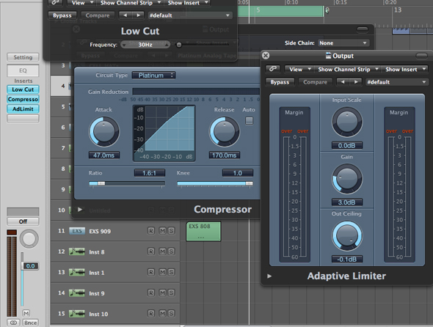The width and height of the screenshot is (433, 327).
Task: Go to next preset in Low Cut
Action: point(138,15)
